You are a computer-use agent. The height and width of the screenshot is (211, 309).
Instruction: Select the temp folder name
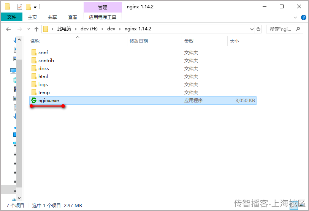pyautogui.click(x=44, y=93)
